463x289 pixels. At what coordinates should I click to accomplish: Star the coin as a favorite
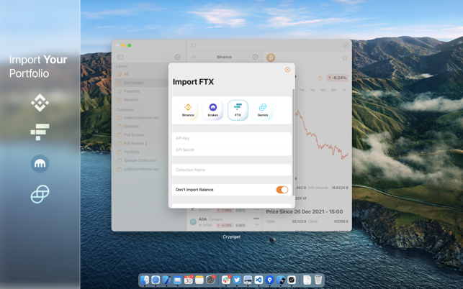coord(345,58)
